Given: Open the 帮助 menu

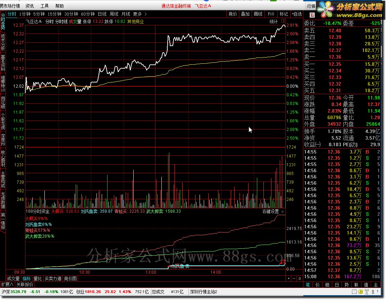Looking at the screenshot, I should point(59,6).
